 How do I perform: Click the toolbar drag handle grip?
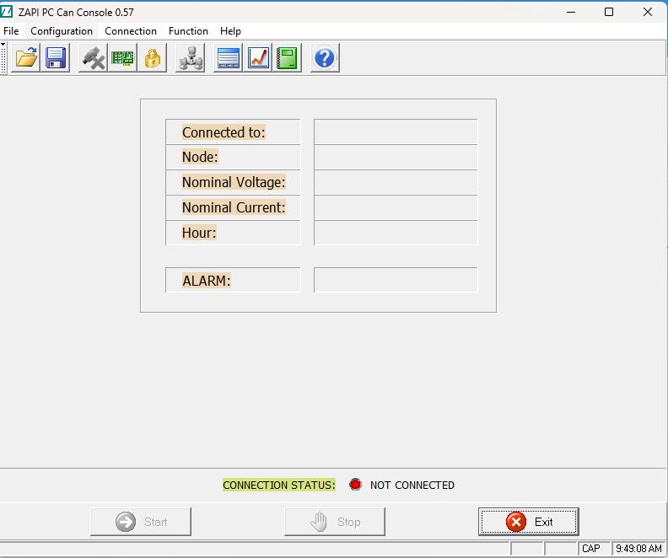click(3, 58)
